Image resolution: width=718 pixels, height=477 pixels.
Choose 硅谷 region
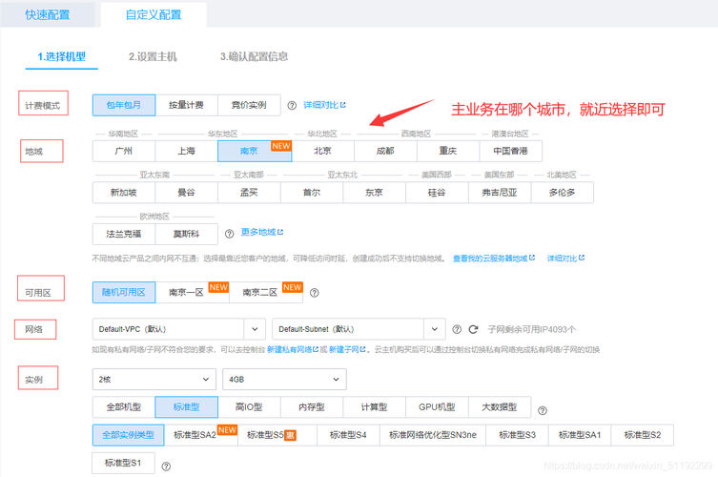pos(437,193)
